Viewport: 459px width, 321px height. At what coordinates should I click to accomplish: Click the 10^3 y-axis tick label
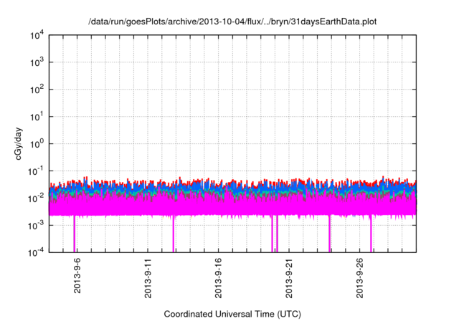point(37,62)
